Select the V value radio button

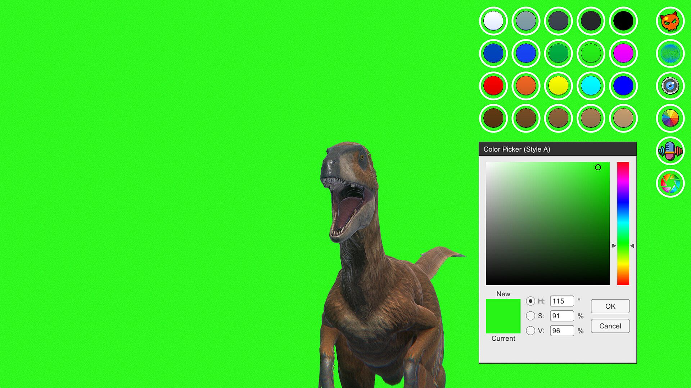[530, 331]
